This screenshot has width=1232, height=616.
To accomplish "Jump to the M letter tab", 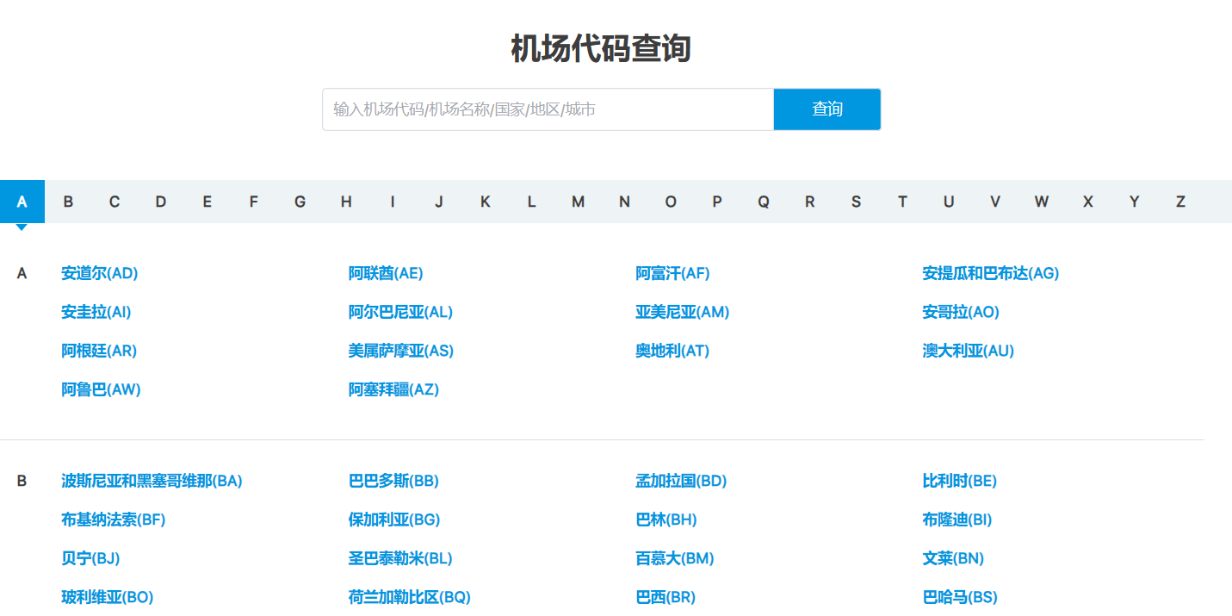I will click(x=578, y=202).
